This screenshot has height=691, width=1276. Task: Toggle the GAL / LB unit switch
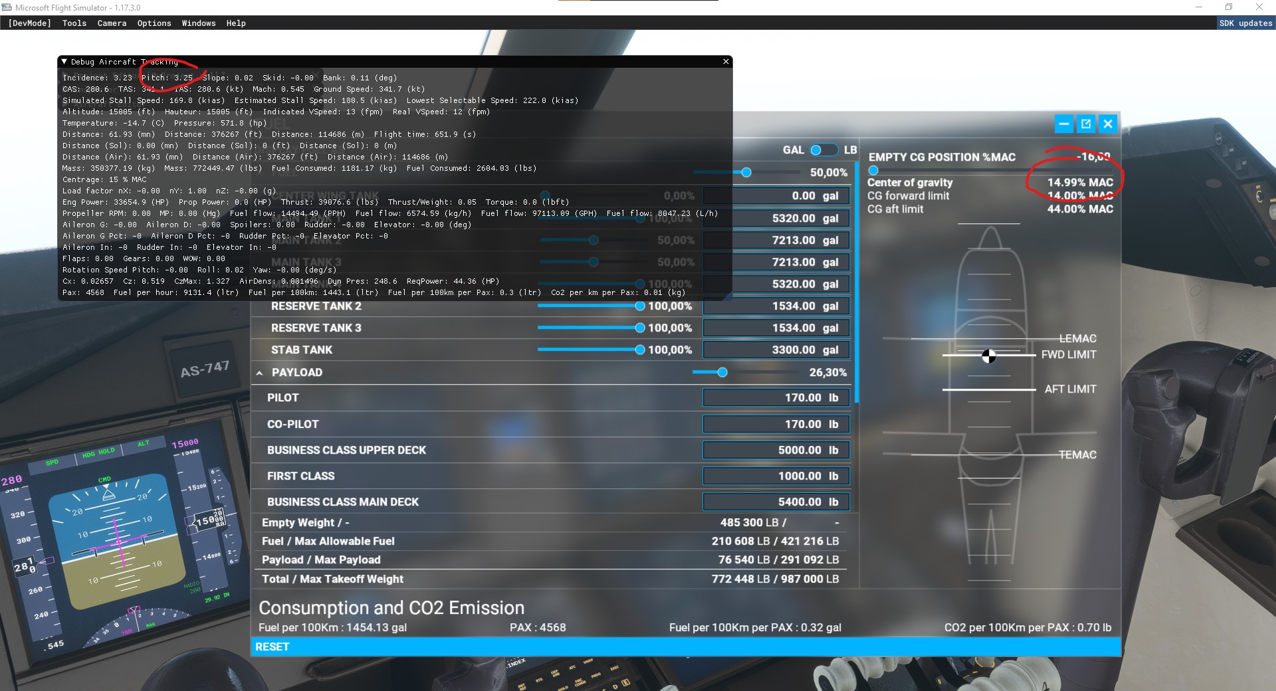pyautogui.click(x=823, y=150)
